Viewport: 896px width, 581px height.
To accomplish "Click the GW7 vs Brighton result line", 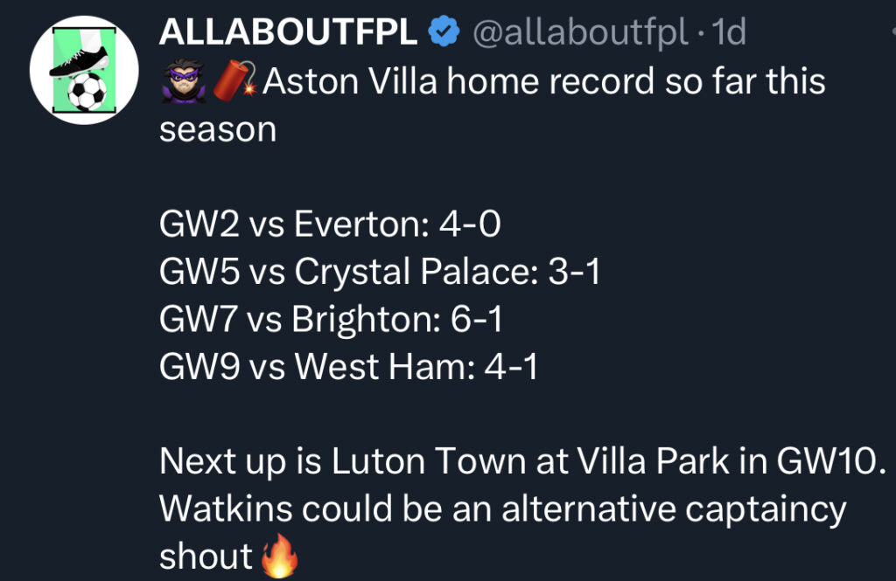I will (331, 320).
